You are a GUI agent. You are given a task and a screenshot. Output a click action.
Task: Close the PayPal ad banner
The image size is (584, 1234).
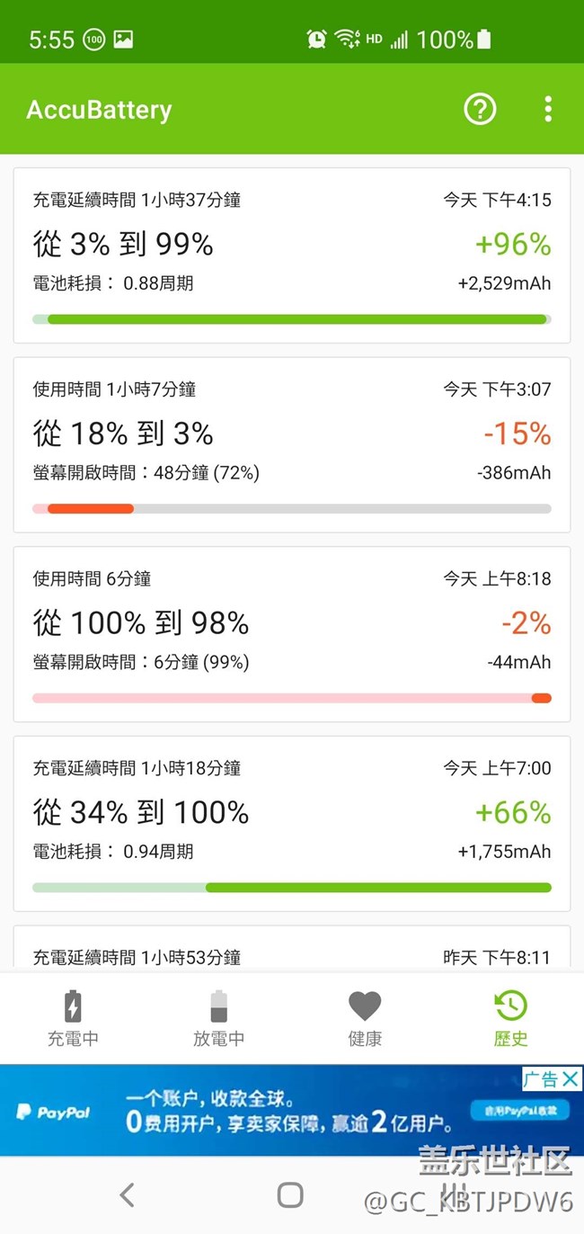(x=571, y=1078)
